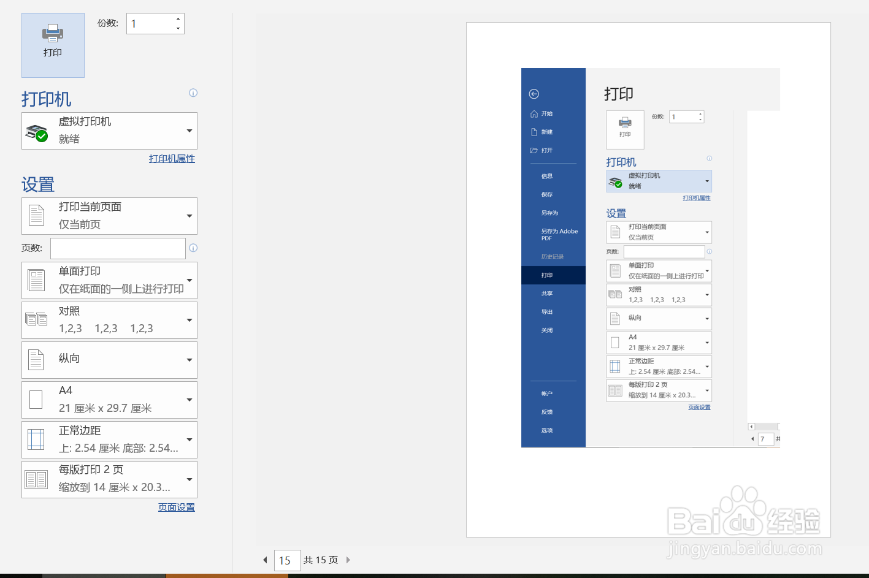Open the 正常边距 margins dropdown
This screenshot has width=869, height=578.
coord(109,439)
